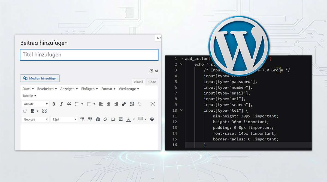
Task: Open the 12pt font size dropdown
Action: [x=64, y=119]
